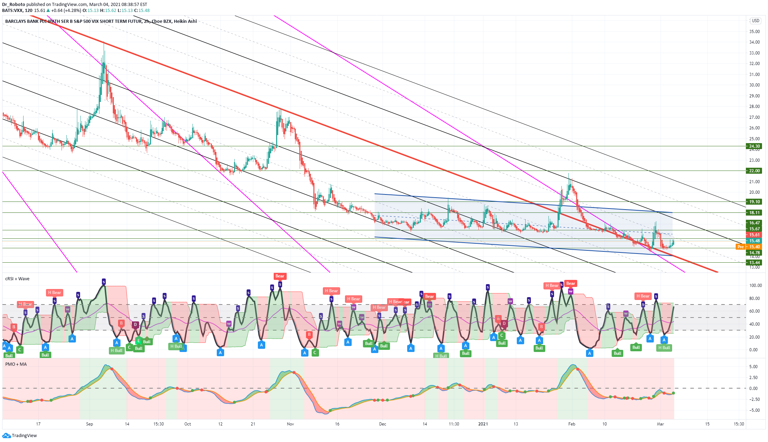The height and width of the screenshot is (442, 768).
Task: Click the Dec label on time axis
Action: [x=383, y=424]
